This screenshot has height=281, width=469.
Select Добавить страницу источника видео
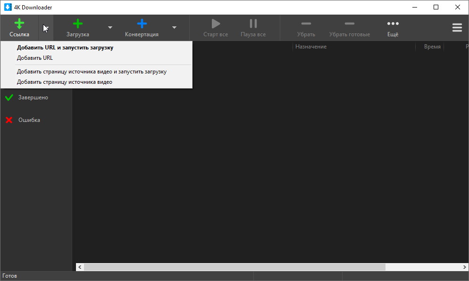(x=65, y=82)
